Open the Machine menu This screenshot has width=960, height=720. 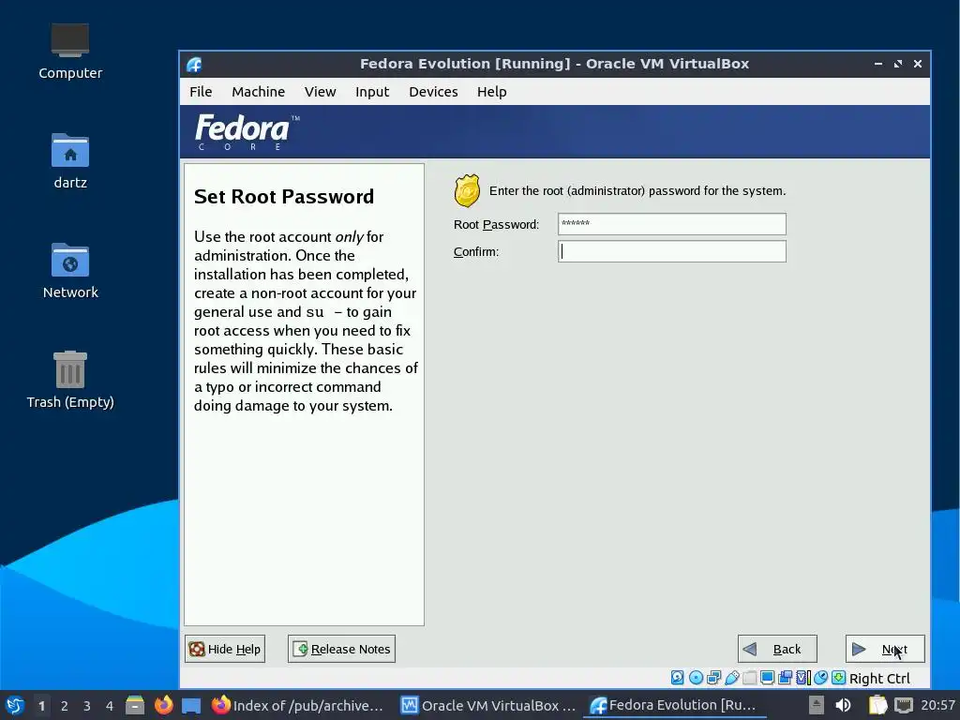tap(259, 92)
